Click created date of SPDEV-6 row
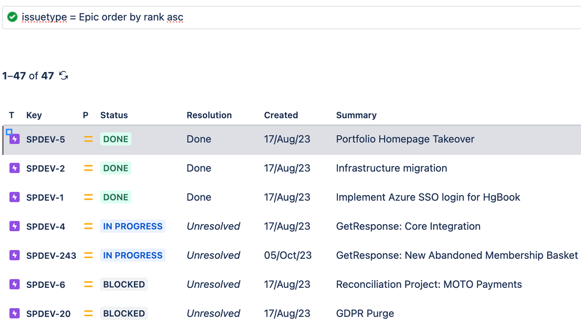 point(287,284)
